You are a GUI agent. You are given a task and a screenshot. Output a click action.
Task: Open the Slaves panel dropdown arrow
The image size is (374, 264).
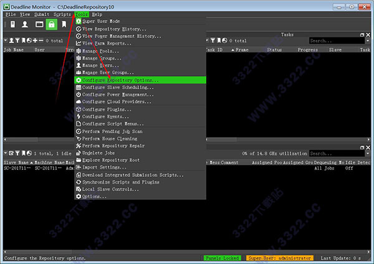tap(6, 153)
